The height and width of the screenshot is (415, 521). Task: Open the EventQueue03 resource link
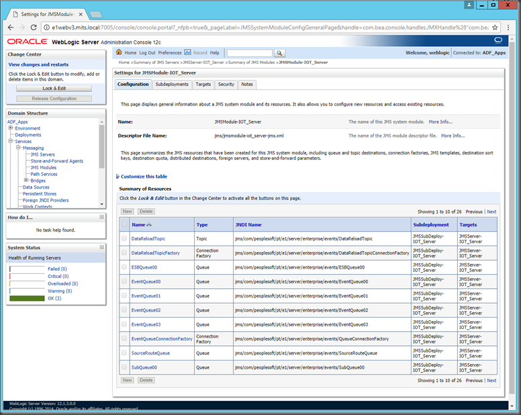click(x=146, y=324)
